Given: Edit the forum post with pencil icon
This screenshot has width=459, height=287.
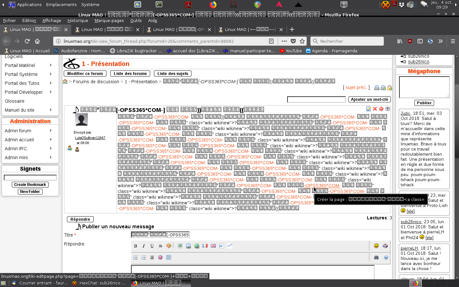Looking at the screenshot, I should [368, 109].
